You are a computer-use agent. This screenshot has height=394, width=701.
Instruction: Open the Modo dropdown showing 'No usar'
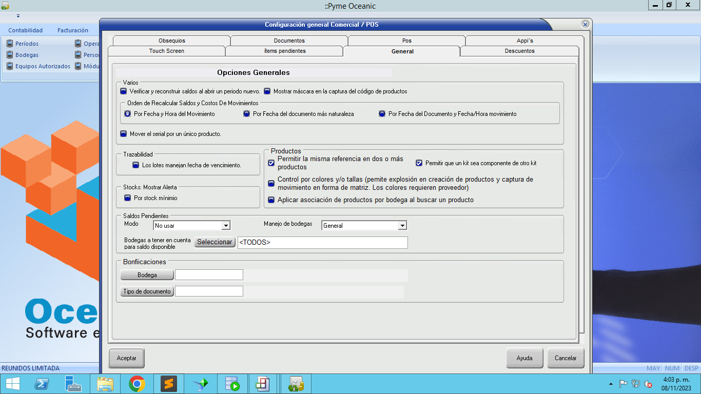click(225, 226)
